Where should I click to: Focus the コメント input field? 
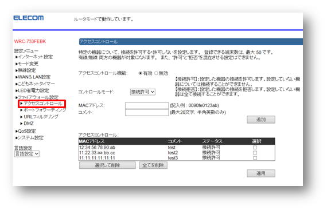pos(147,112)
